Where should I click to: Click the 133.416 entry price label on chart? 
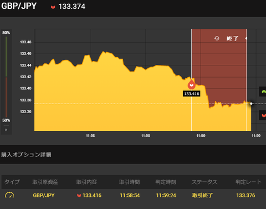click(x=192, y=94)
